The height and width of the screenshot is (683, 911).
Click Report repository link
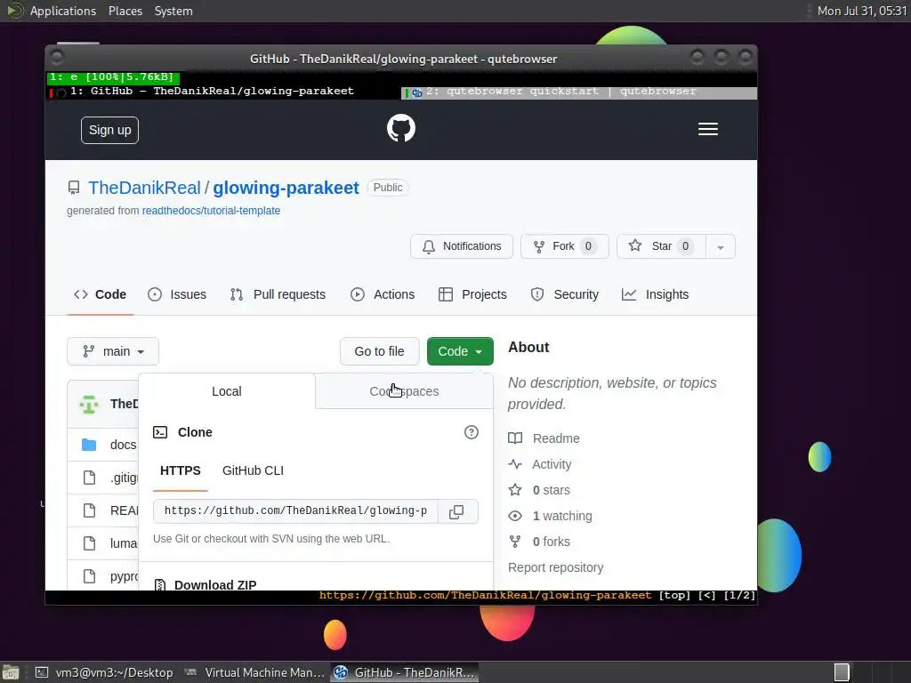pos(555,567)
